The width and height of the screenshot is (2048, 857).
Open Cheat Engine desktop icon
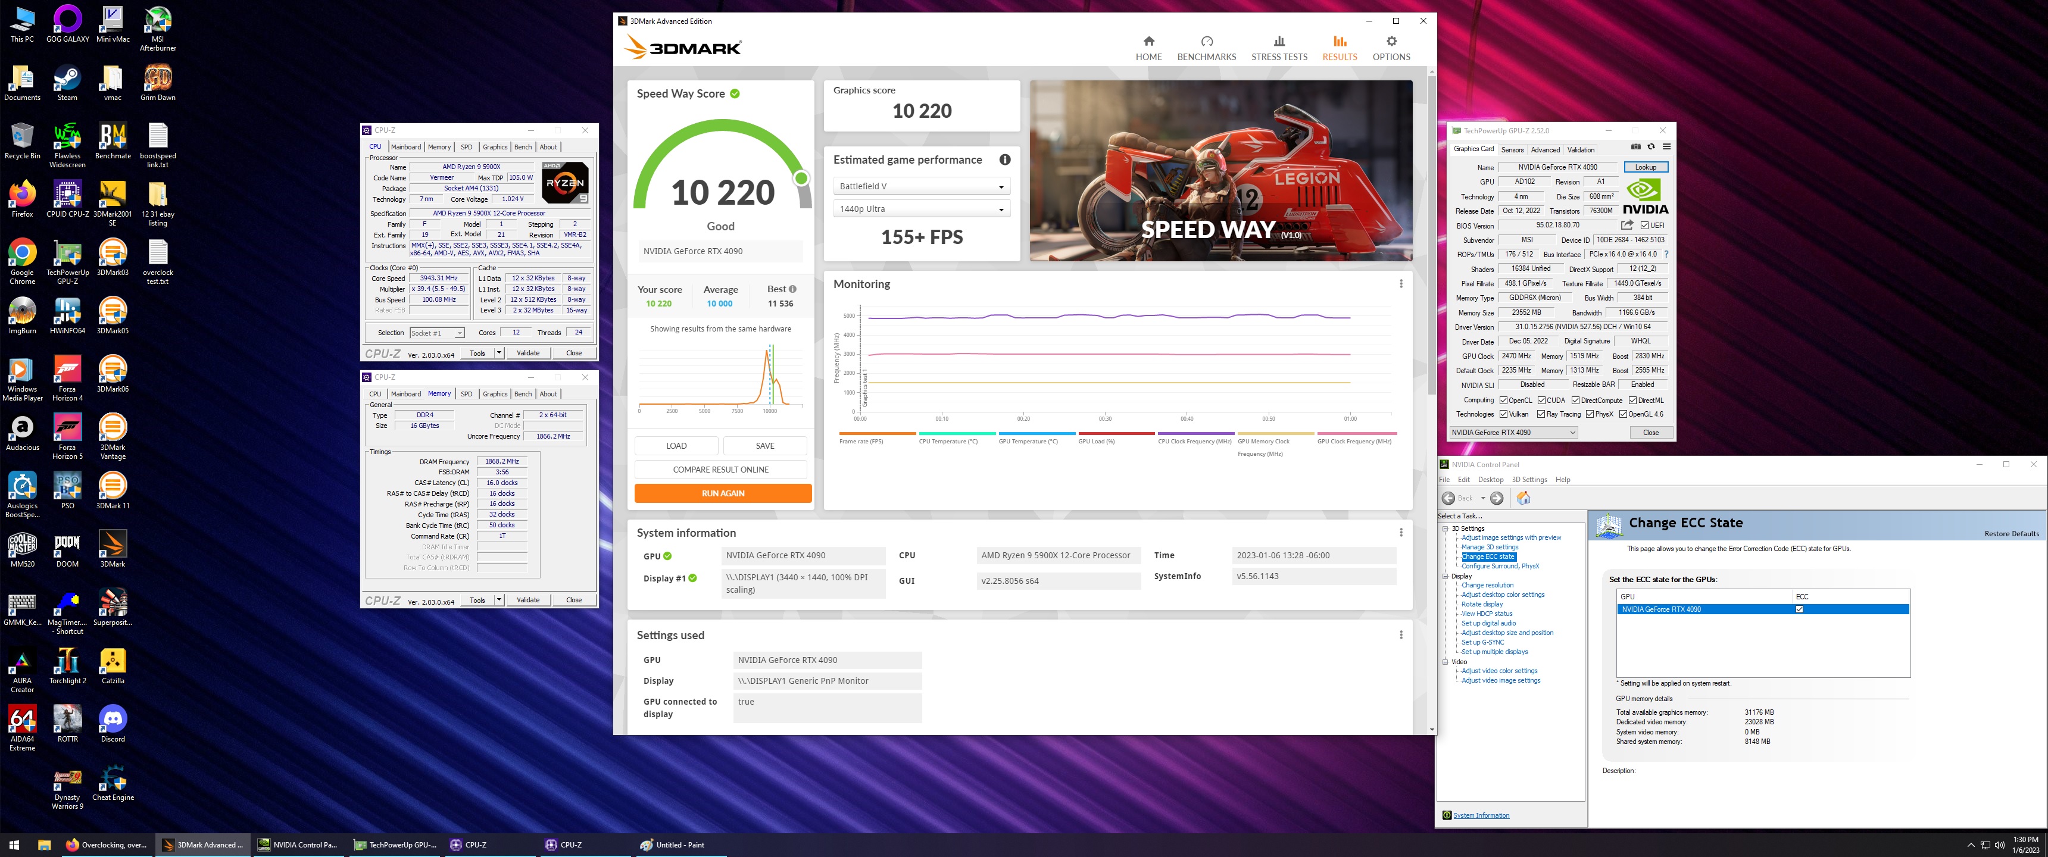pos(113,782)
